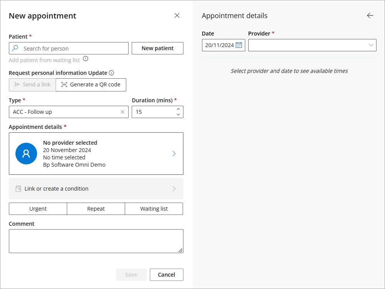Image resolution: width=385 pixels, height=289 pixels.
Task: Toggle the Waiting list option
Action: 154,209
